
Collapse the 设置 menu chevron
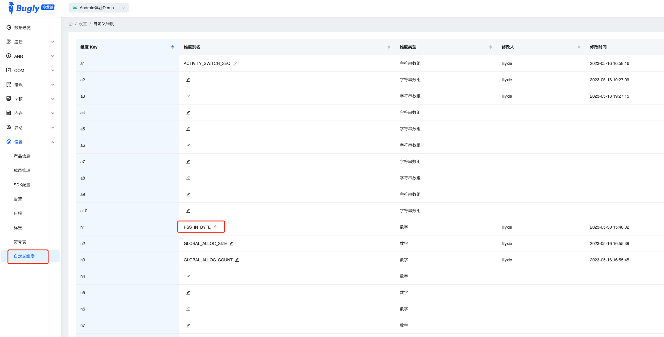(x=53, y=142)
